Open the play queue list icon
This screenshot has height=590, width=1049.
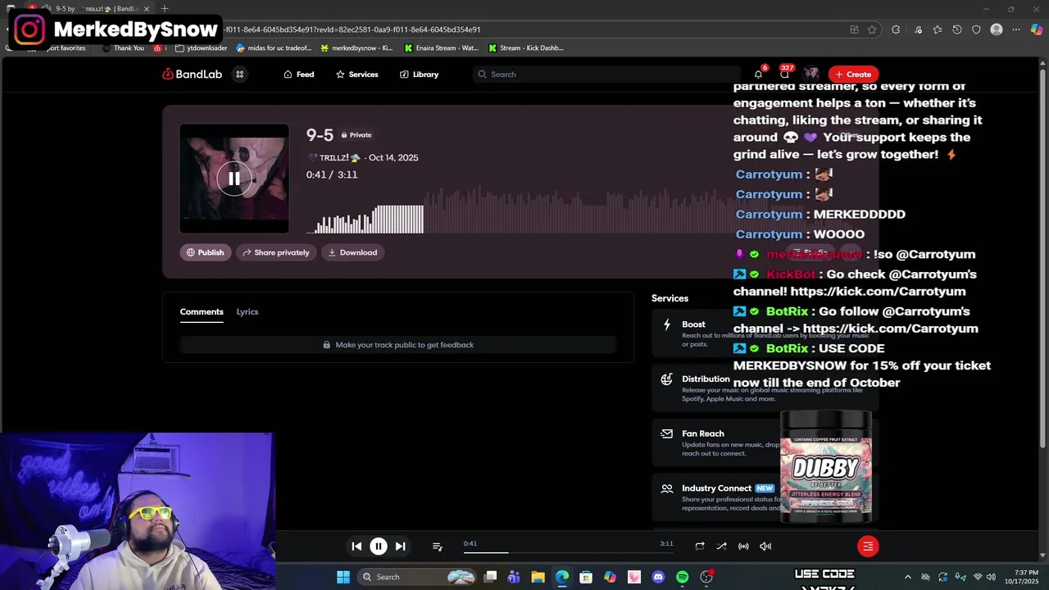pyautogui.click(x=438, y=547)
